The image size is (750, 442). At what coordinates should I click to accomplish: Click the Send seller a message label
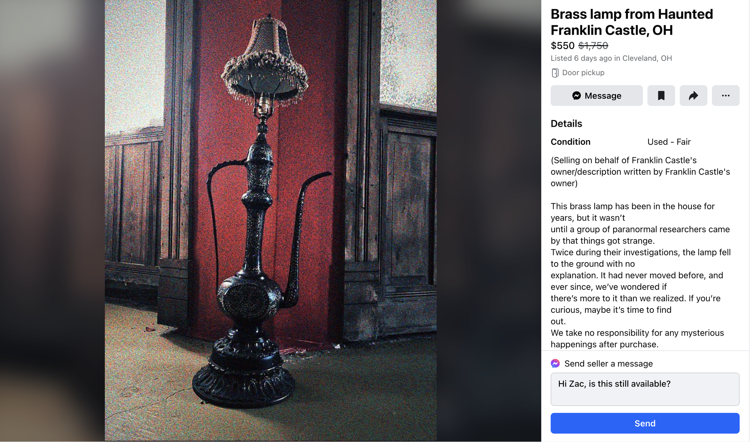[x=608, y=364]
